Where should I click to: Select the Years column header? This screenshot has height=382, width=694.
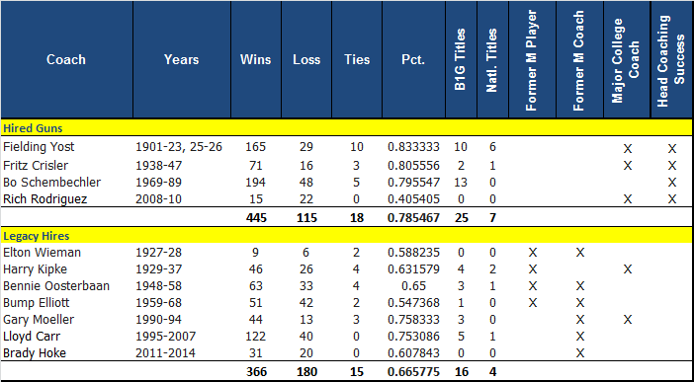(x=182, y=59)
